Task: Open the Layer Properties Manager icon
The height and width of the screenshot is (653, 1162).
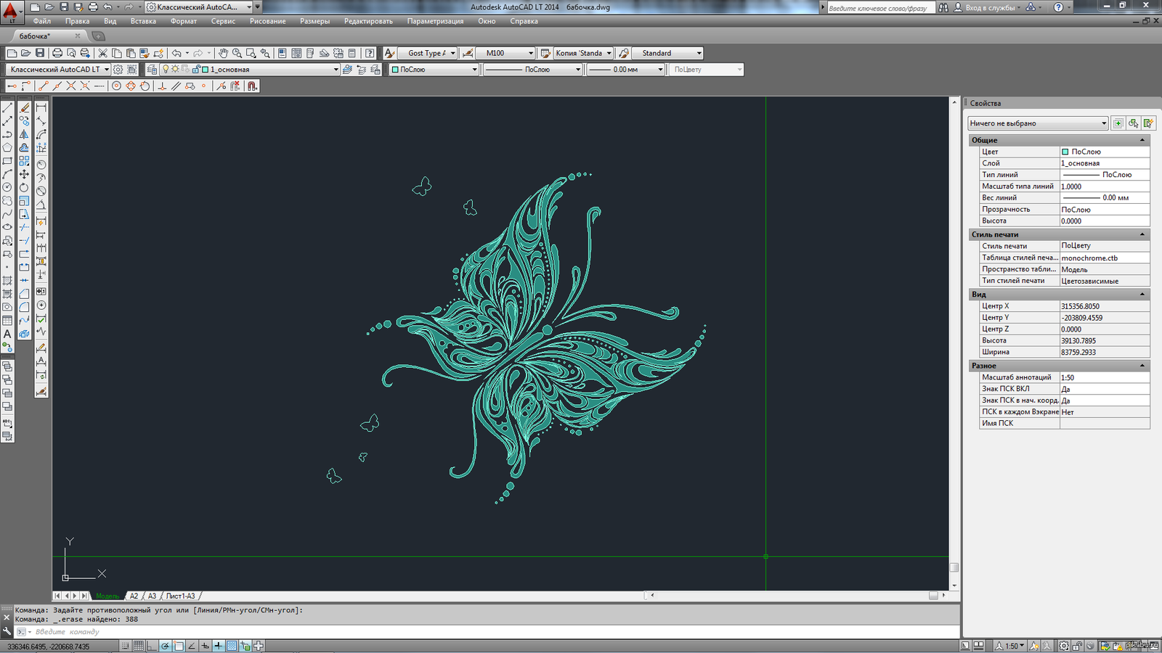Action: coord(152,70)
